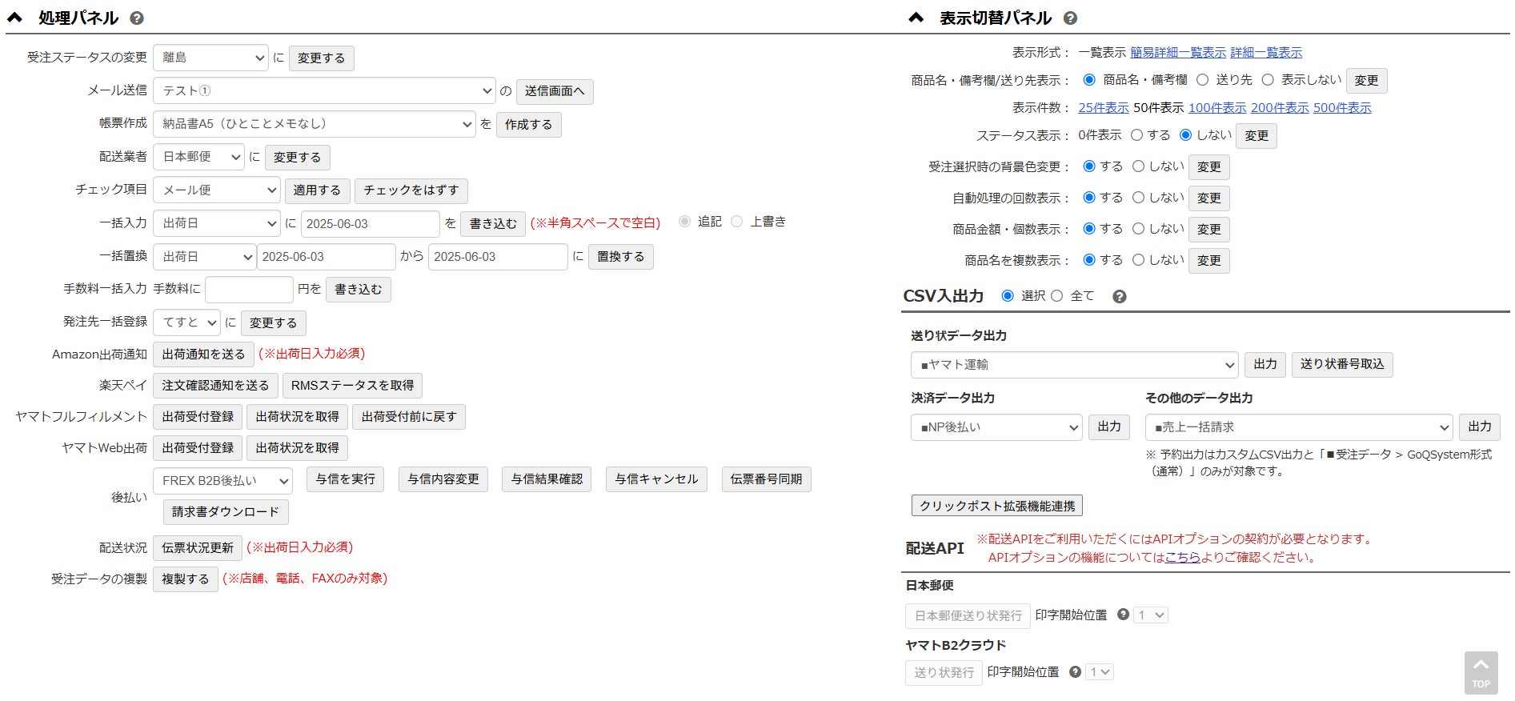Click 注文確認通知を送る button

click(215, 386)
